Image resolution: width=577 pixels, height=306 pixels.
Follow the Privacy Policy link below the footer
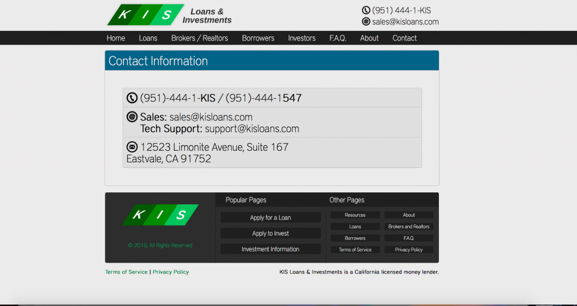(x=171, y=272)
